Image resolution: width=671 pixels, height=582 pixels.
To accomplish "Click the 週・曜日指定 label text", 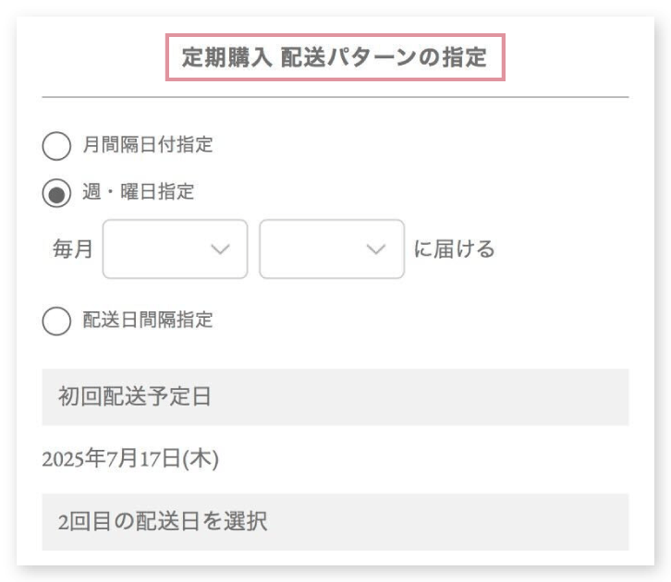I will tap(139, 192).
